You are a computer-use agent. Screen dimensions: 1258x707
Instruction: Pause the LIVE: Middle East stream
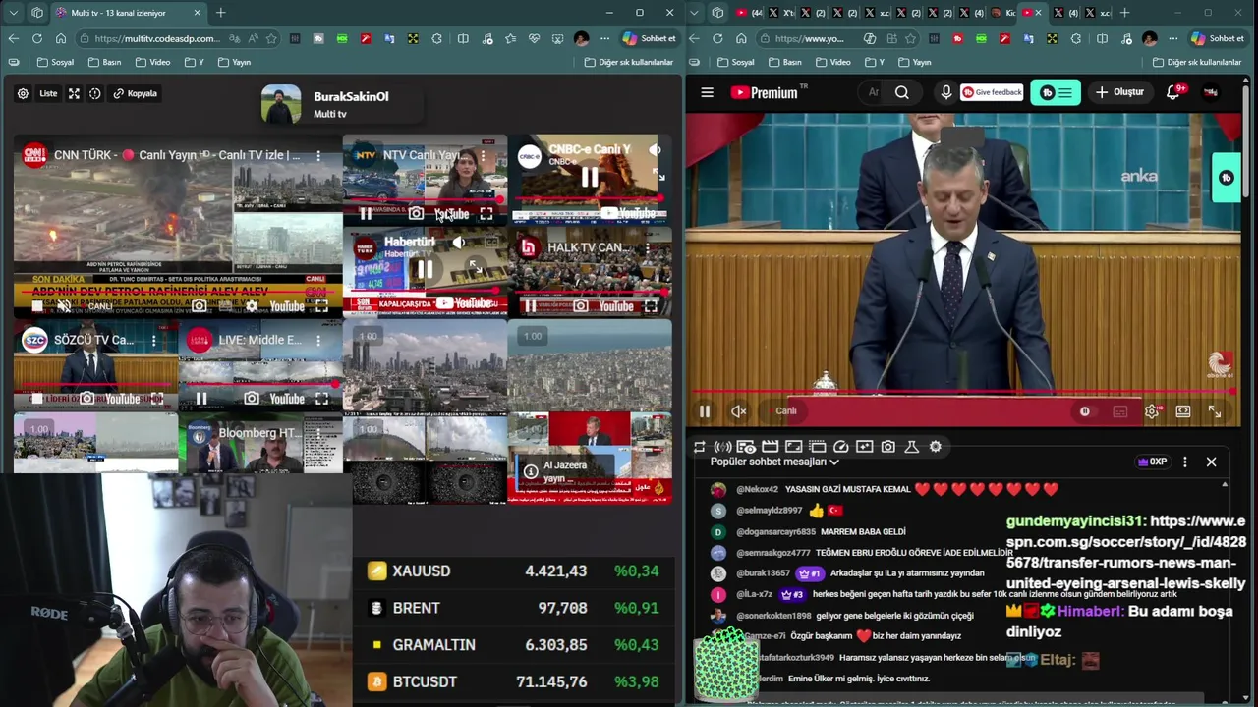tap(201, 399)
